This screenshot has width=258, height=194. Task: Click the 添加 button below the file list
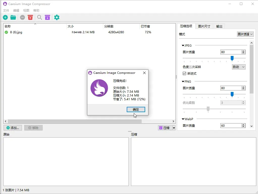click(x=13, y=128)
